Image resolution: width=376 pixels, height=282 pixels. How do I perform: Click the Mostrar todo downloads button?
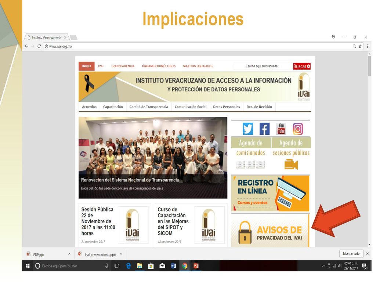[351, 254]
